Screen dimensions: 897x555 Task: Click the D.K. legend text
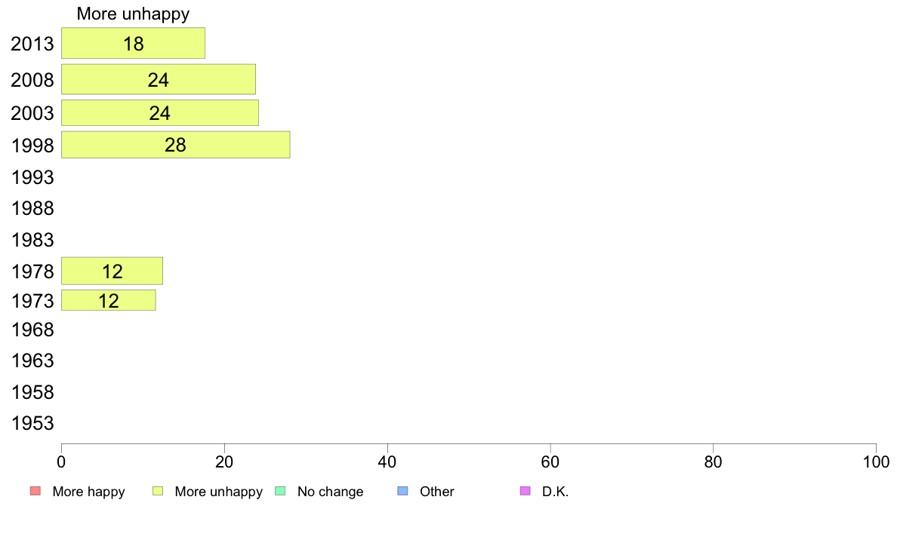pyautogui.click(x=556, y=492)
